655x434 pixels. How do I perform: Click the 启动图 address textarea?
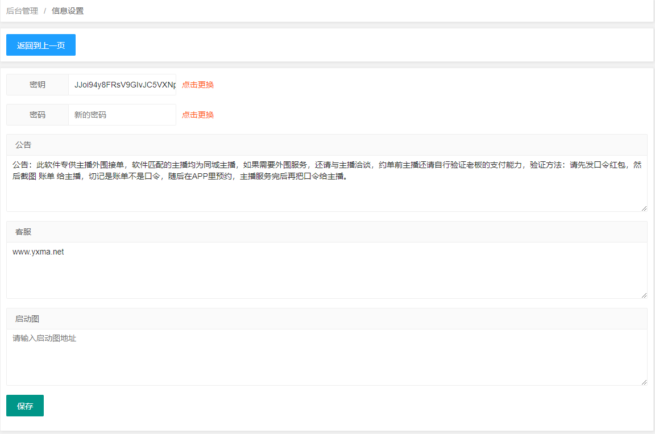tap(327, 357)
